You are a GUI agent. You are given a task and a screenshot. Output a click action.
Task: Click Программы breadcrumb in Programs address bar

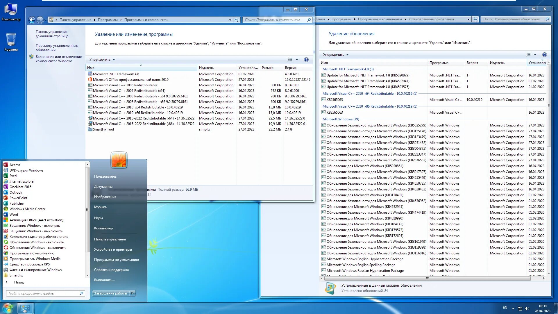(x=108, y=20)
